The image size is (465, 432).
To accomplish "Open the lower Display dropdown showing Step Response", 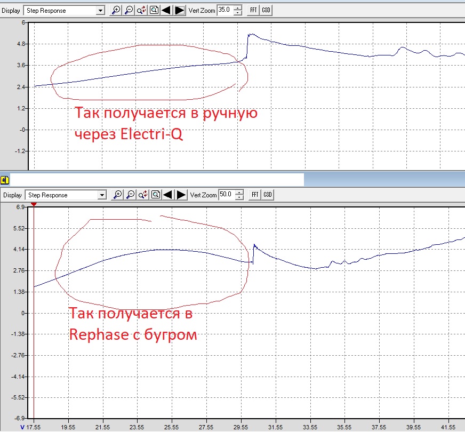I will click(x=66, y=195).
